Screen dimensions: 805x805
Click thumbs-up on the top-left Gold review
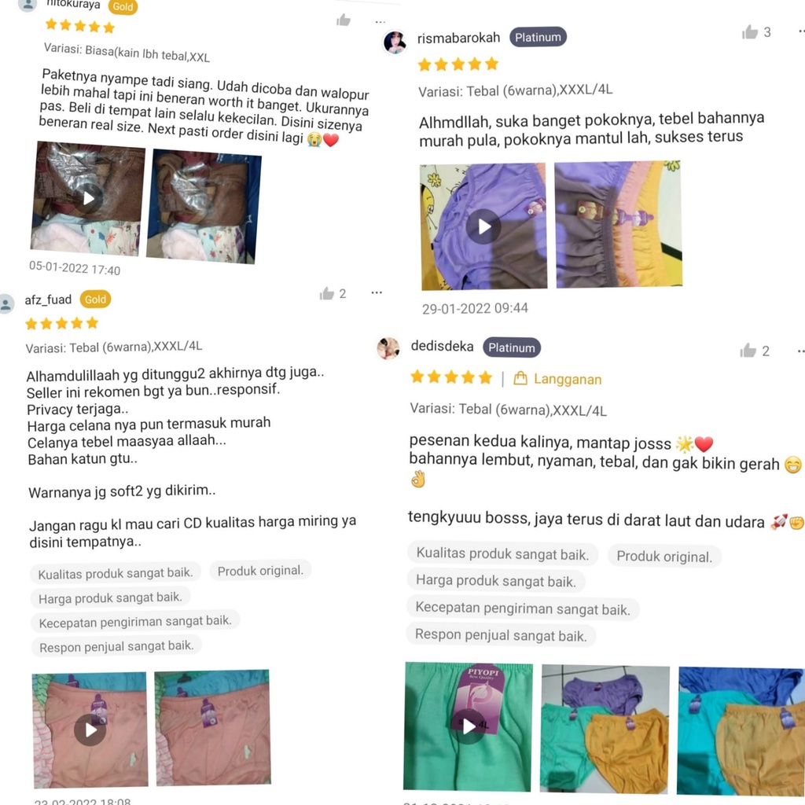(x=344, y=20)
